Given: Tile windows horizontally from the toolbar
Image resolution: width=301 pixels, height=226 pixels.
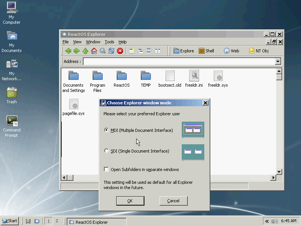Looking at the screenshot, I should pyautogui.click(x=149, y=51).
